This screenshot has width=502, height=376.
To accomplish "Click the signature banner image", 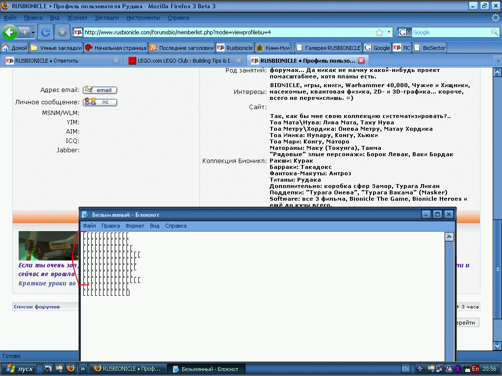I will [49, 246].
